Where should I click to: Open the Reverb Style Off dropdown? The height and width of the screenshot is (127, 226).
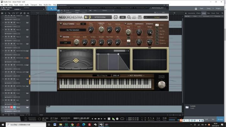pos(65,43)
